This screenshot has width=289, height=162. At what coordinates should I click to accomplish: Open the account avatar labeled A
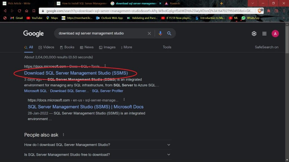pyautogui.click(x=275, y=34)
